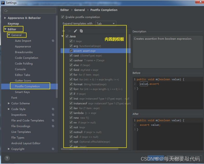204x164 pixels.
Task: Uncheck the 'castvar' postfix template
Action: pos(71,60)
